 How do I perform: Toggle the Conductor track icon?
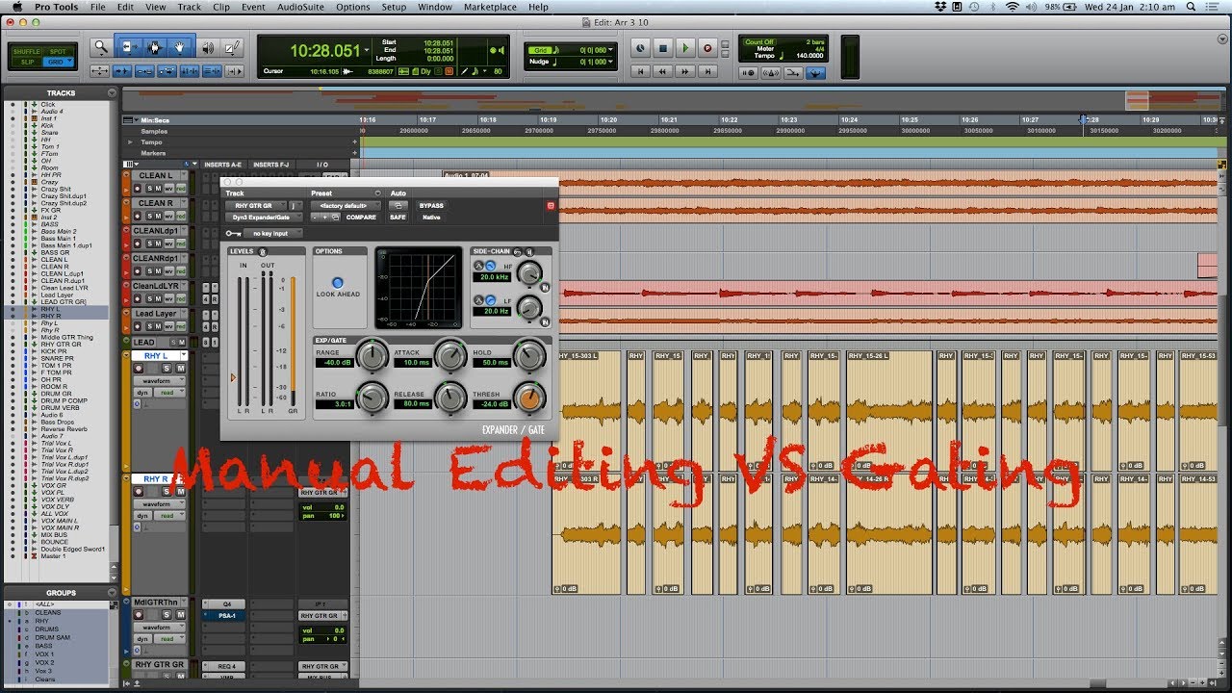[815, 73]
